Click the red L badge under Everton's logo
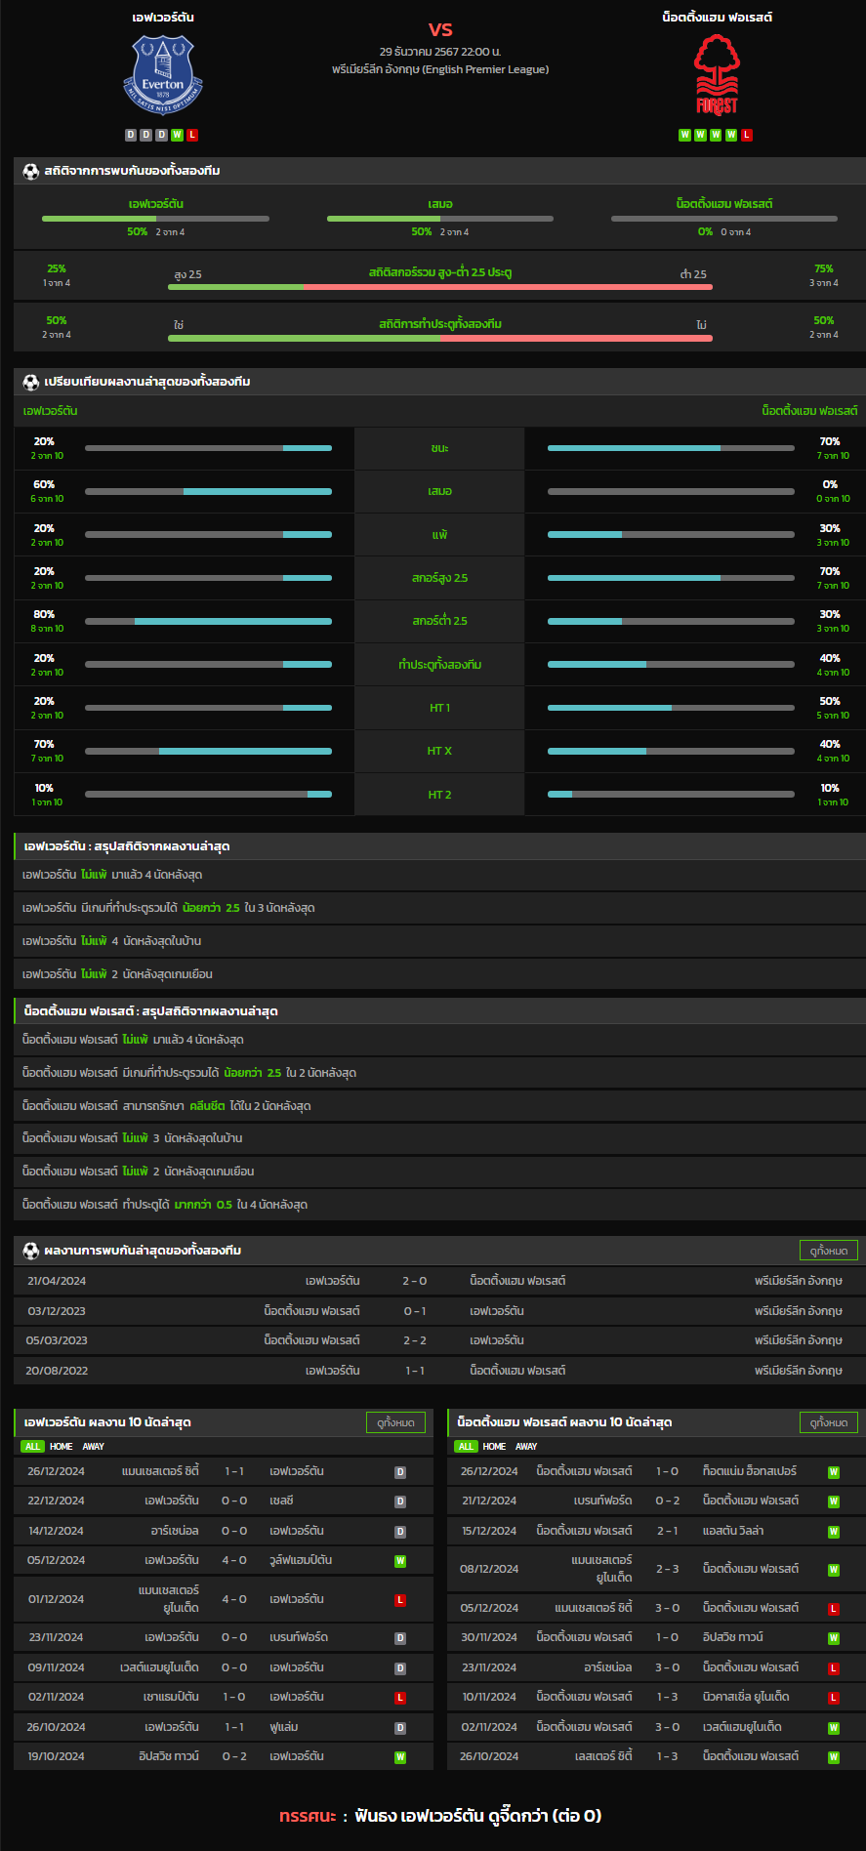866x1851 pixels. [192, 135]
